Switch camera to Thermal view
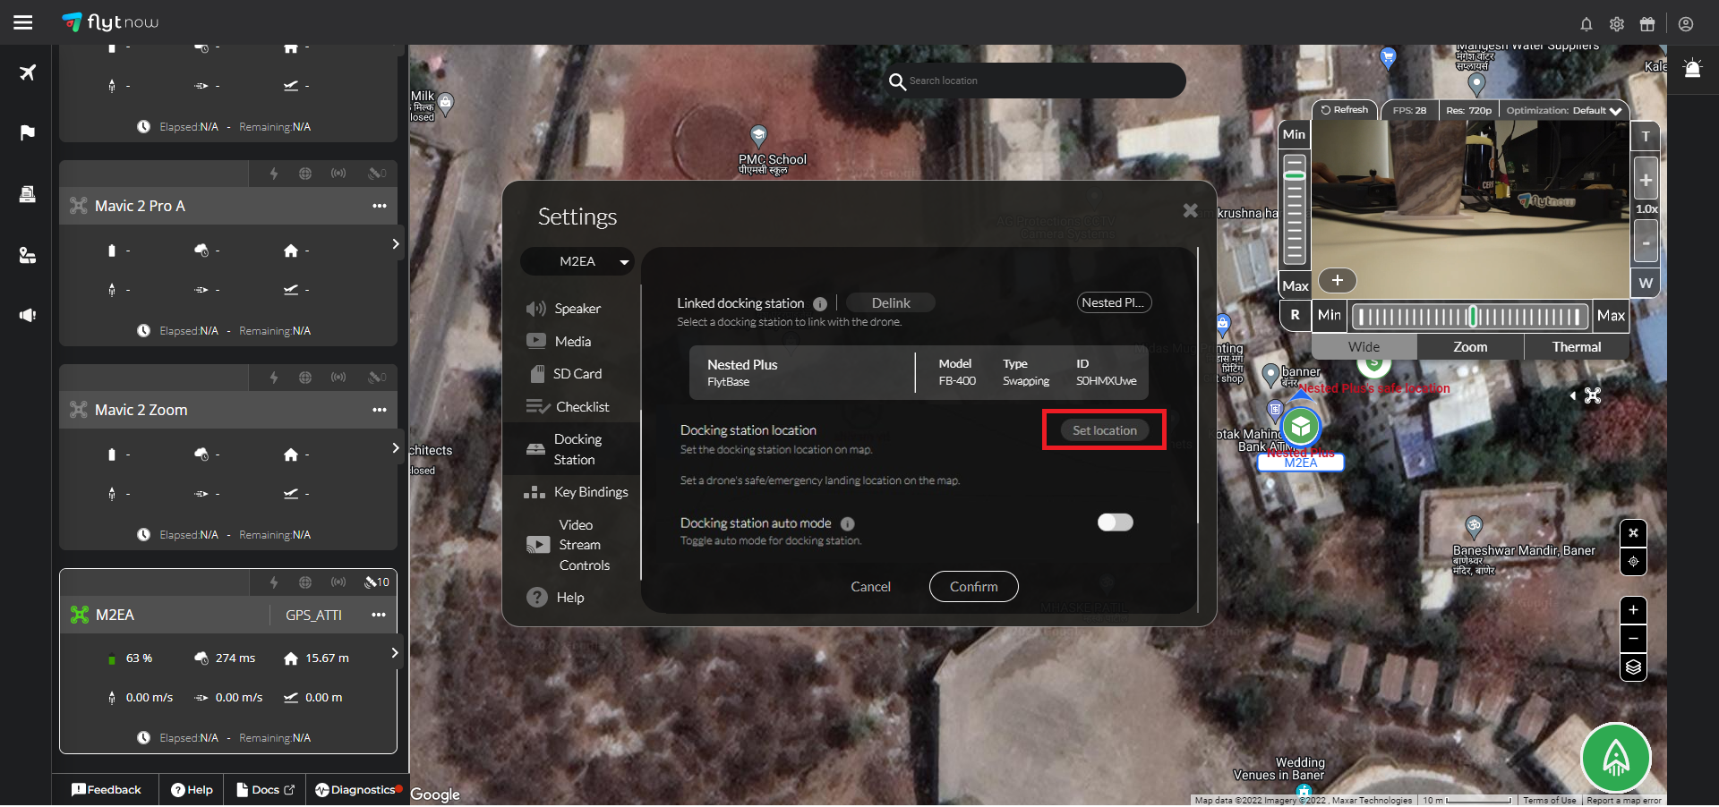Screen dimensions: 1719x807 pyautogui.click(x=1576, y=347)
